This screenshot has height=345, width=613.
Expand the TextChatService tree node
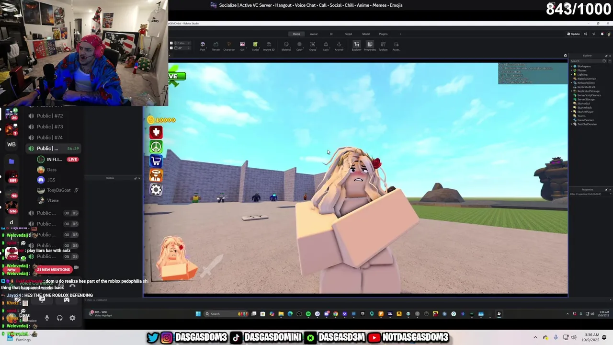click(x=572, y=124)
